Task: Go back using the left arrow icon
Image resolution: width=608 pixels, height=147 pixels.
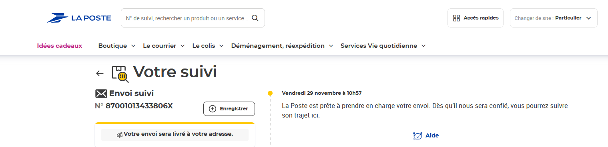Action: coord(100,73)
